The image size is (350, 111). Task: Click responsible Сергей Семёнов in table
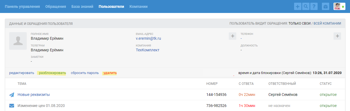tap(283, 95)
